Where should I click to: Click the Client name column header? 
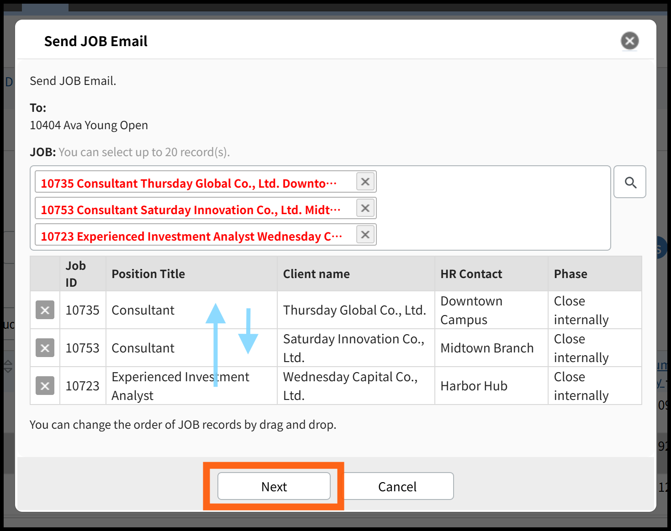click(316, 274)
